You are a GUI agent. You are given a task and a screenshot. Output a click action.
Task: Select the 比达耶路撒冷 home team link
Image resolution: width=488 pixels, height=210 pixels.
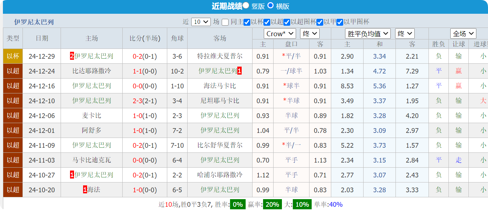coord(91,71)
